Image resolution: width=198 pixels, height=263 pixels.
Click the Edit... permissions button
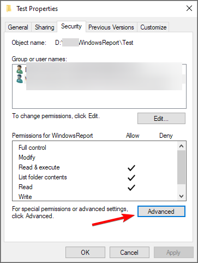click(x=161, y=119)
